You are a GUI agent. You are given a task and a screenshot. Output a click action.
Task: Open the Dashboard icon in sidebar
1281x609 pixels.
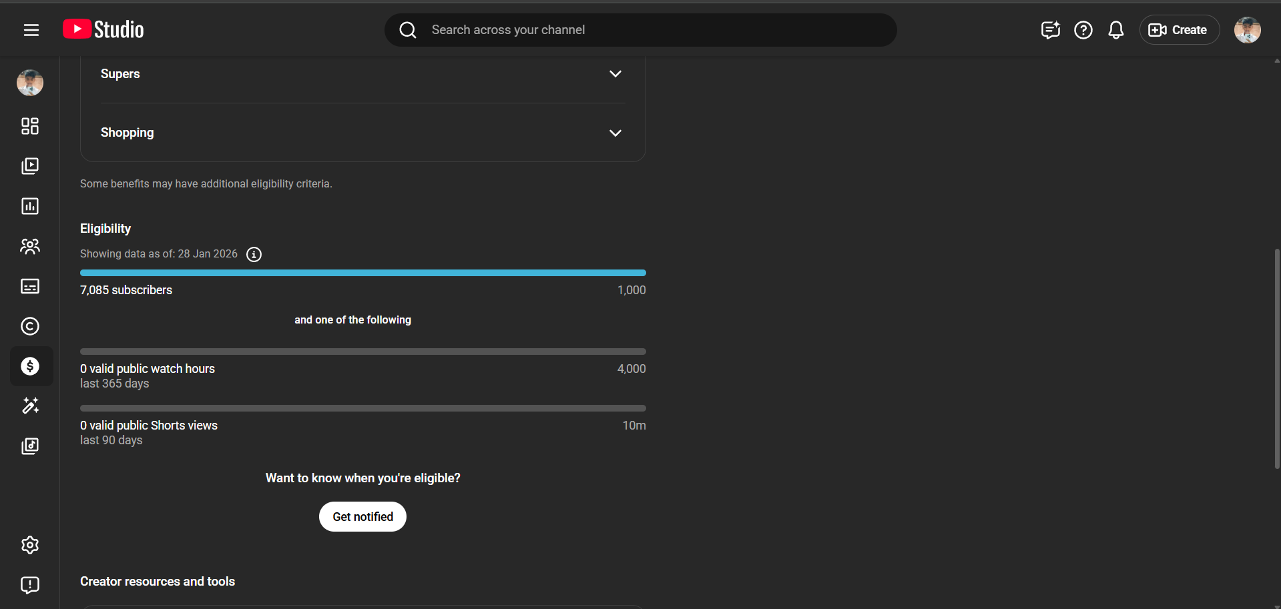(30, 126)
